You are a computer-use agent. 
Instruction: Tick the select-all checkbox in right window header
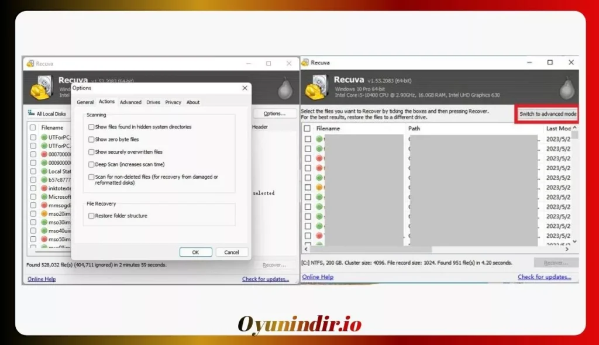click(307, 129)
